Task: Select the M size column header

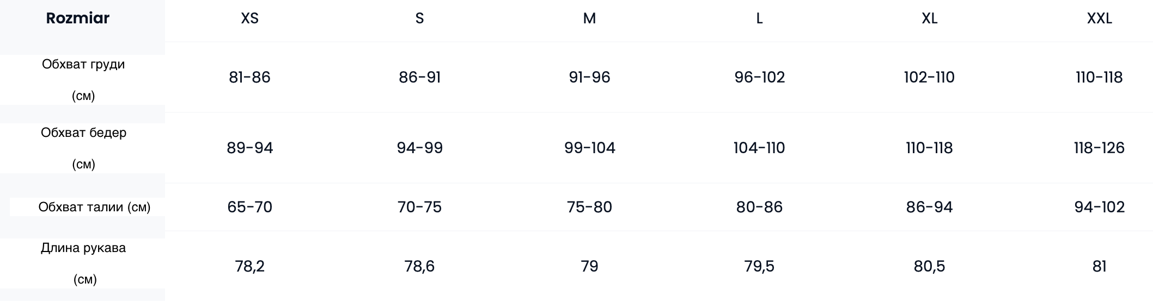Action: pyautogui.click(x=589, y=18)
